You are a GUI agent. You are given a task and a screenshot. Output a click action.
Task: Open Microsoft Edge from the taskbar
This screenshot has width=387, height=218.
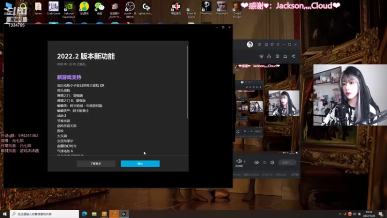point(84,214)
